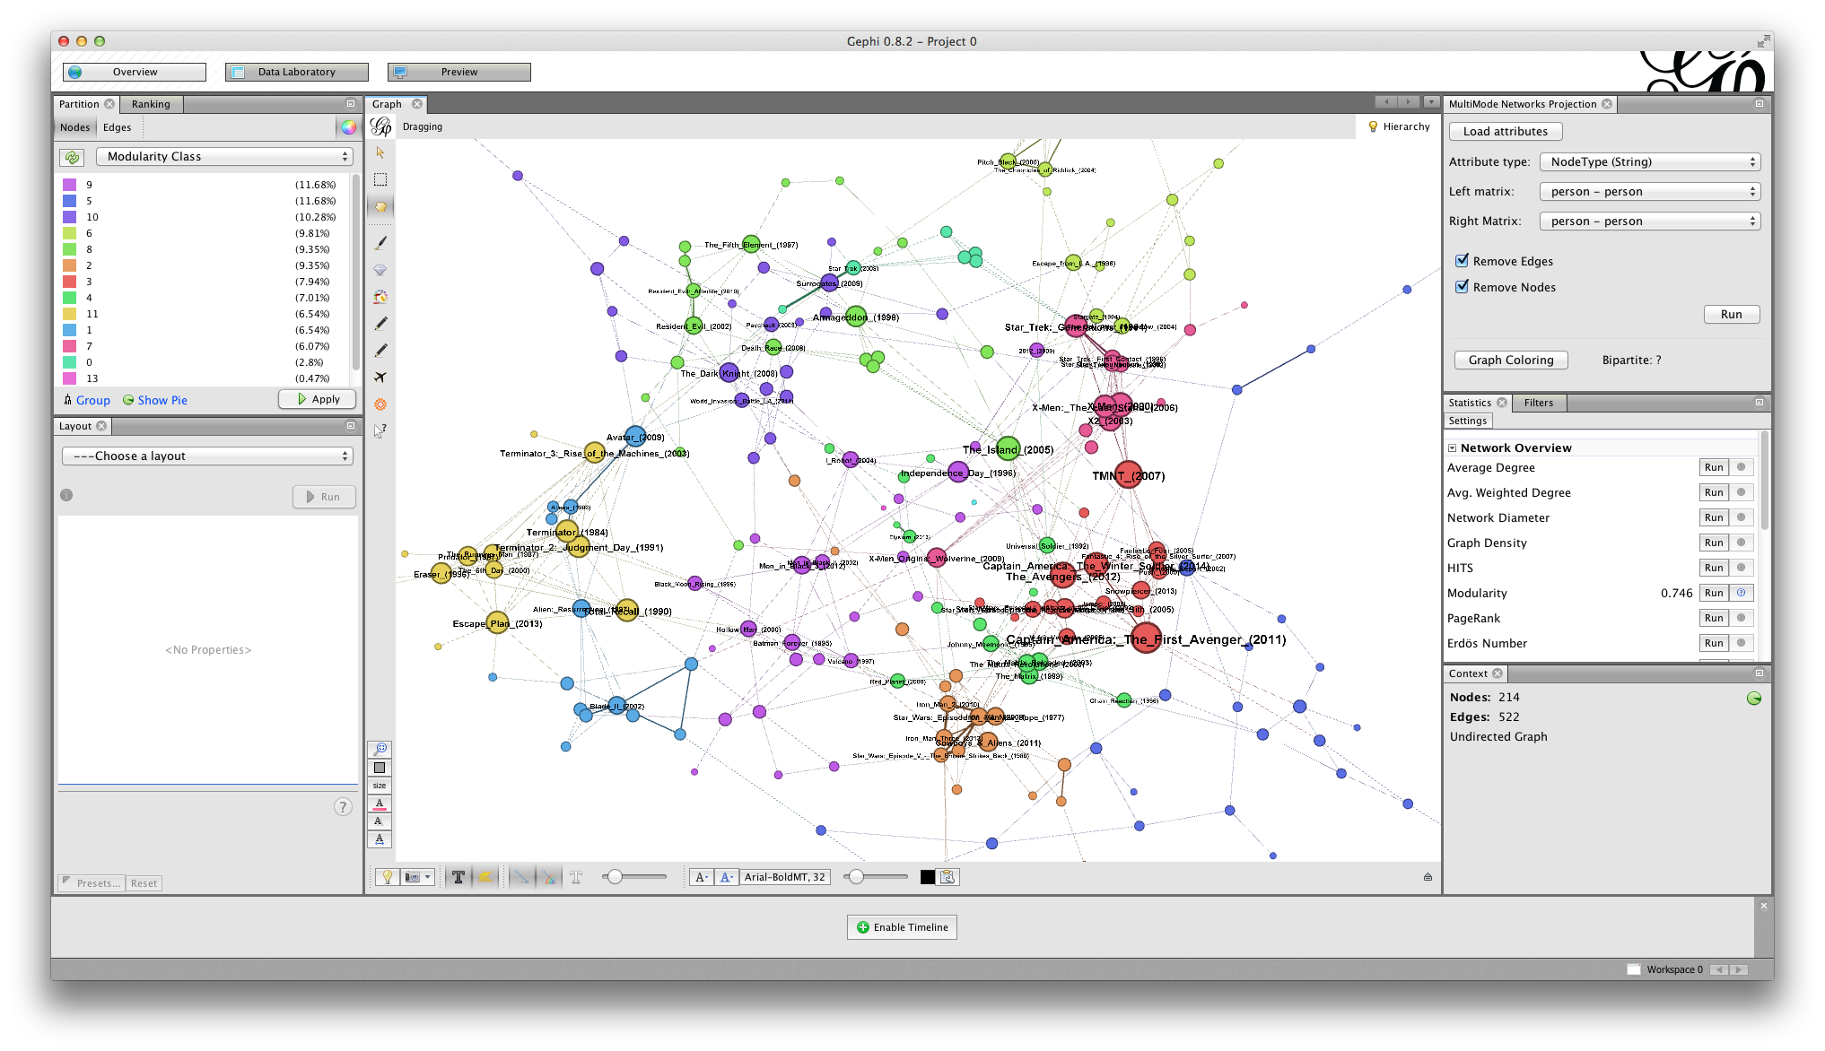Select the paint bucket Brush tool
This screenshot has height=1051, width=1825.
click(380, 296)
